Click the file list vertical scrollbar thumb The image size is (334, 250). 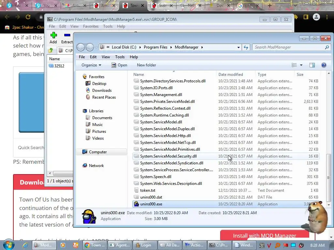(x=328, y=177)
